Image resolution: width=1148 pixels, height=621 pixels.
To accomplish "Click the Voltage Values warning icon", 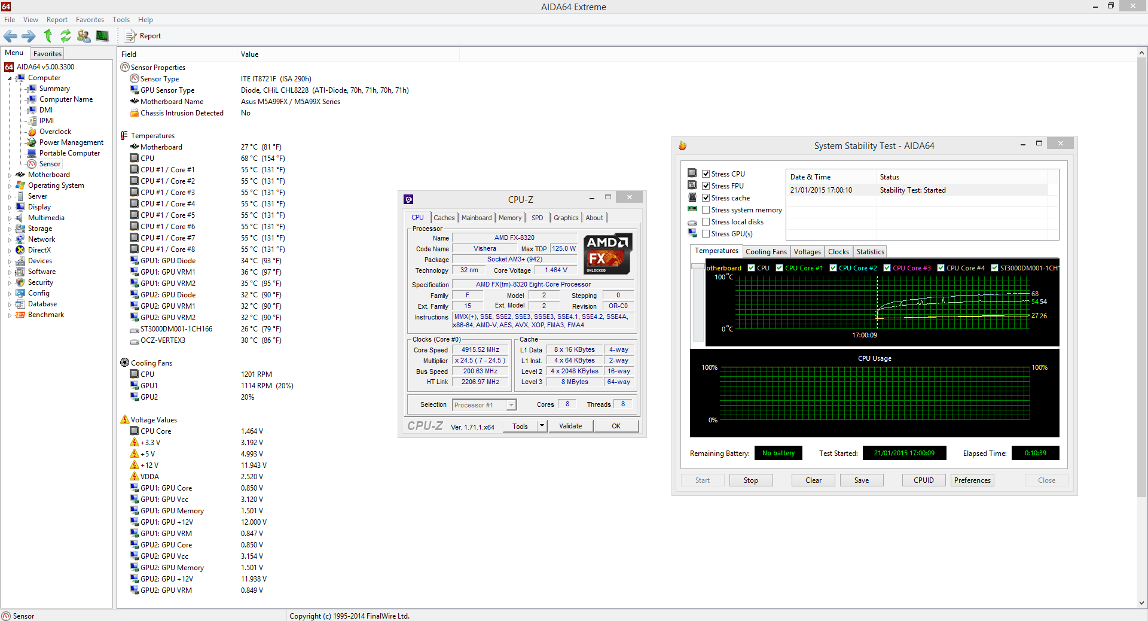I will [125, 419].
